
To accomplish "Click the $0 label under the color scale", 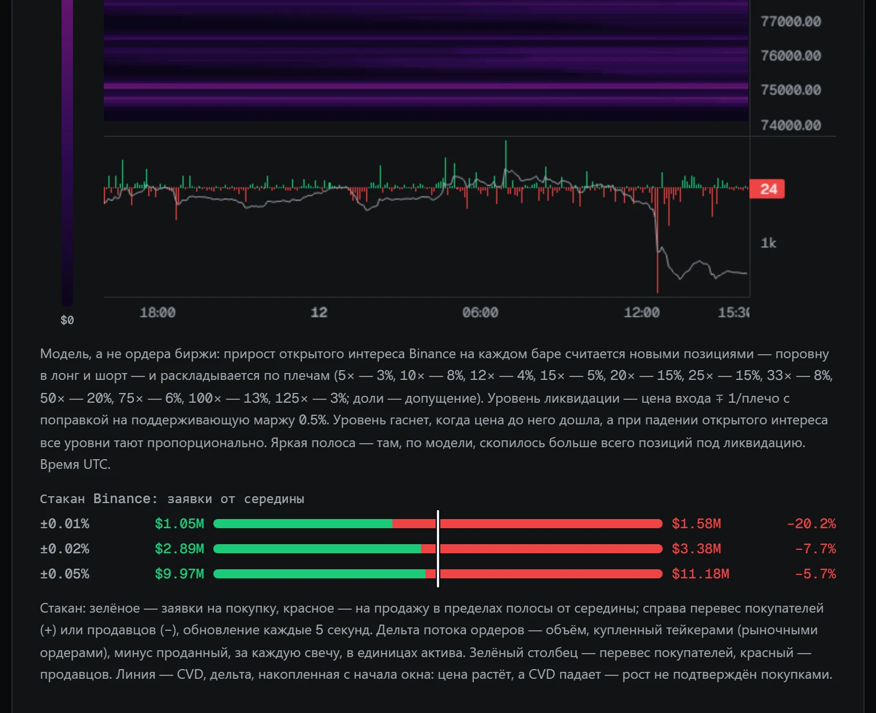I will [67, 320].
